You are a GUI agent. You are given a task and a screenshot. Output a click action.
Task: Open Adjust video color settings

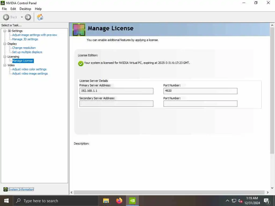[29, 69]
